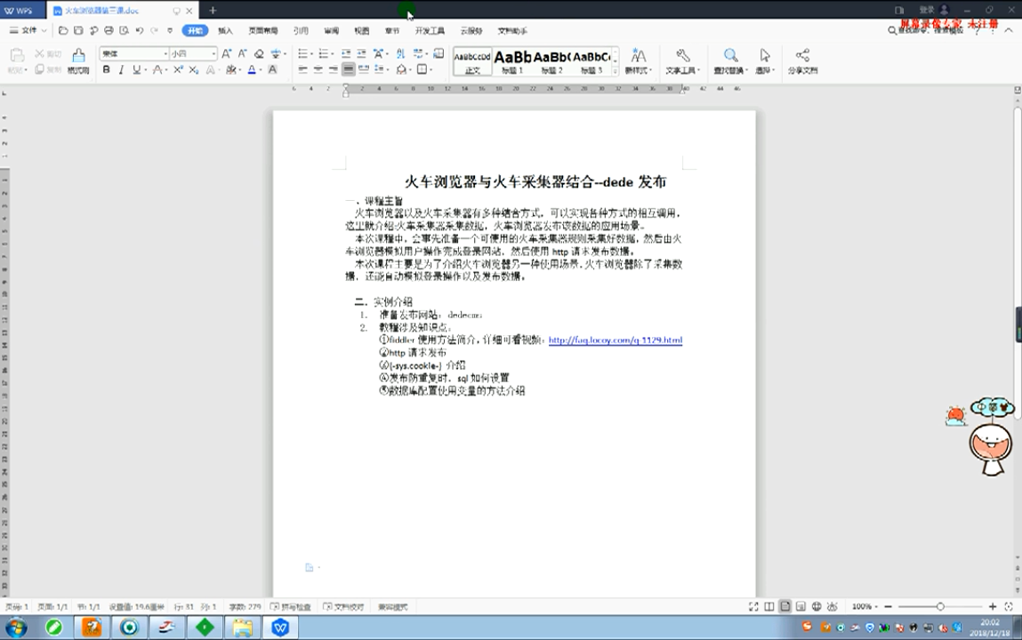The image size is (1022, 640).
Task: Click the save document icon
Action: (x=78, y=30)
